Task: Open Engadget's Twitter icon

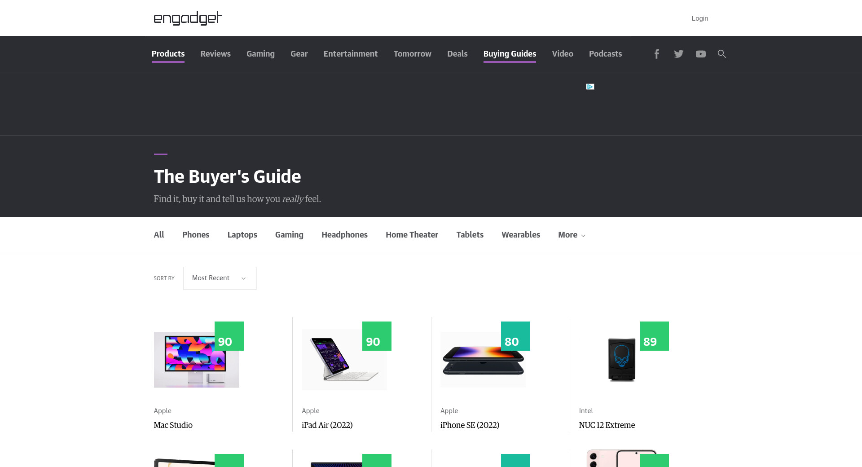Action: [678, 54]
